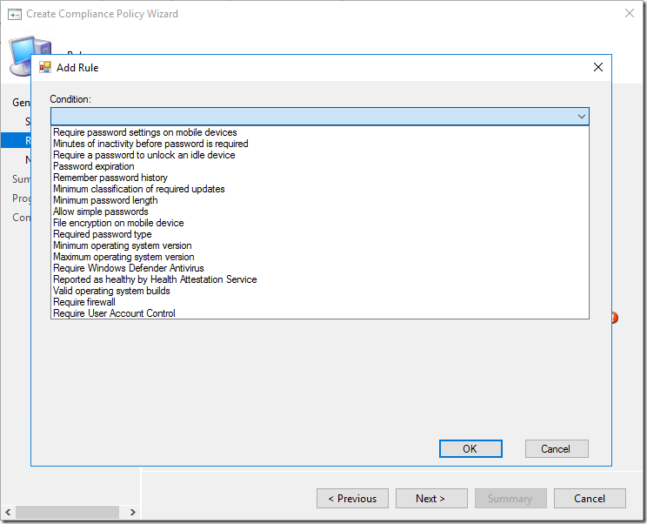The image size is (647, 524).
Task: Pick the 'Password expiration' condition
Action: pyautogui.click(x=94, y=166)
